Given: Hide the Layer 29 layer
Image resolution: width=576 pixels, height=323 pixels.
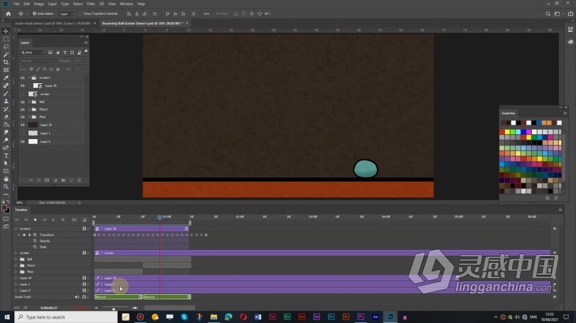Looking at the screenshot, I should [23, 125].
